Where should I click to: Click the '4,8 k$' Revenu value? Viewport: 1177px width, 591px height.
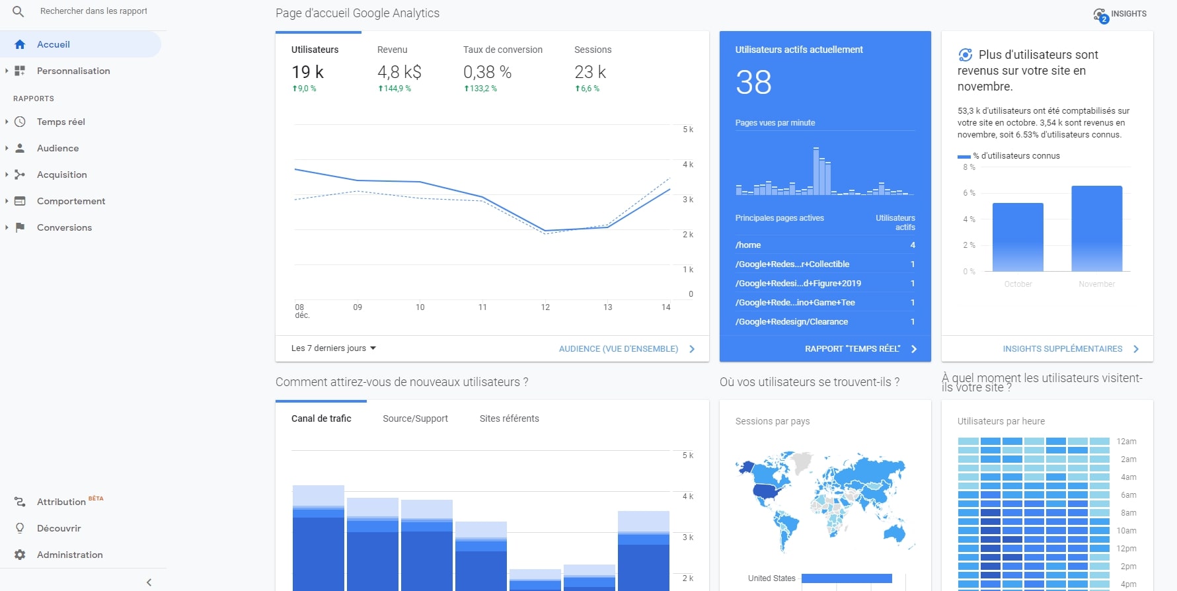(x=399, y=72)
